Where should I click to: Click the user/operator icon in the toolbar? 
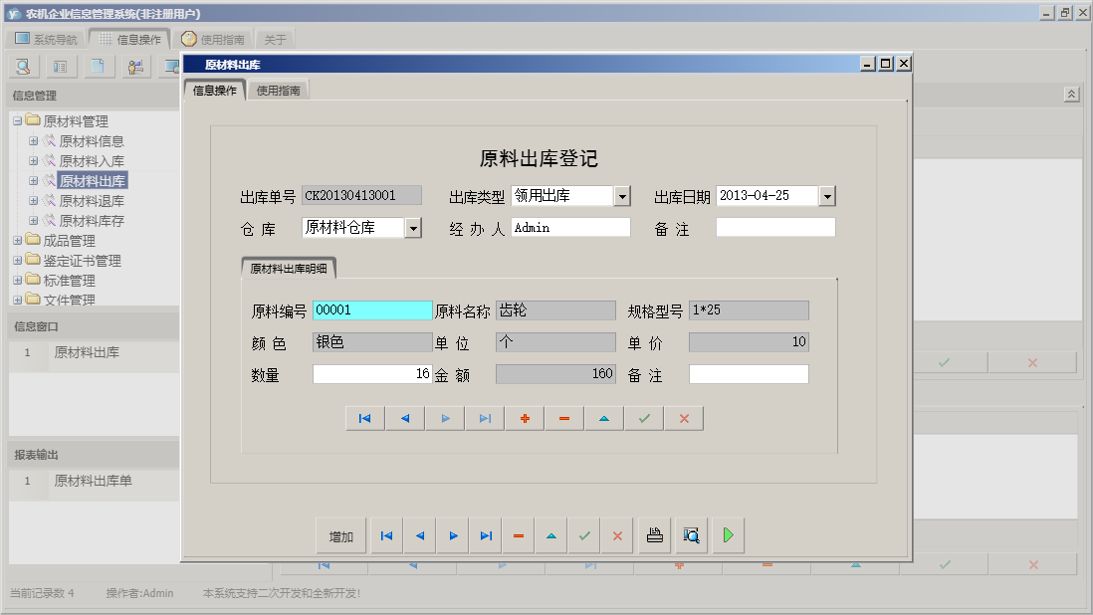coord(136,66)
